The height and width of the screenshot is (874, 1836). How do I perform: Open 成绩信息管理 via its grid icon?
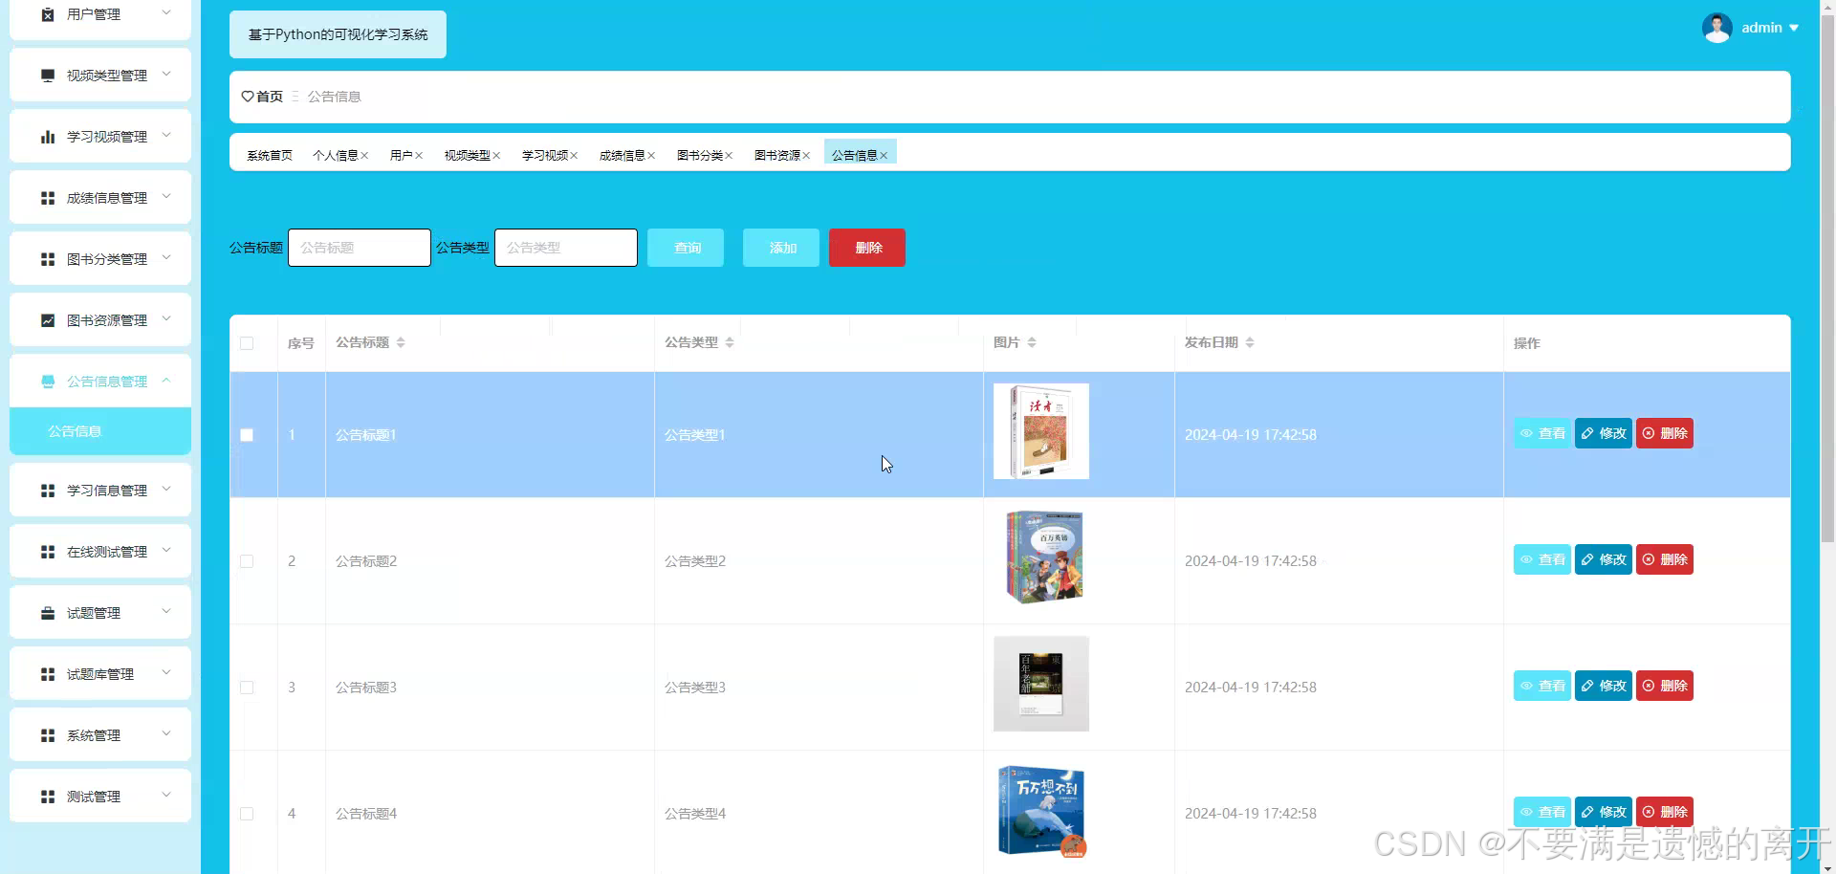pos(48,197)
